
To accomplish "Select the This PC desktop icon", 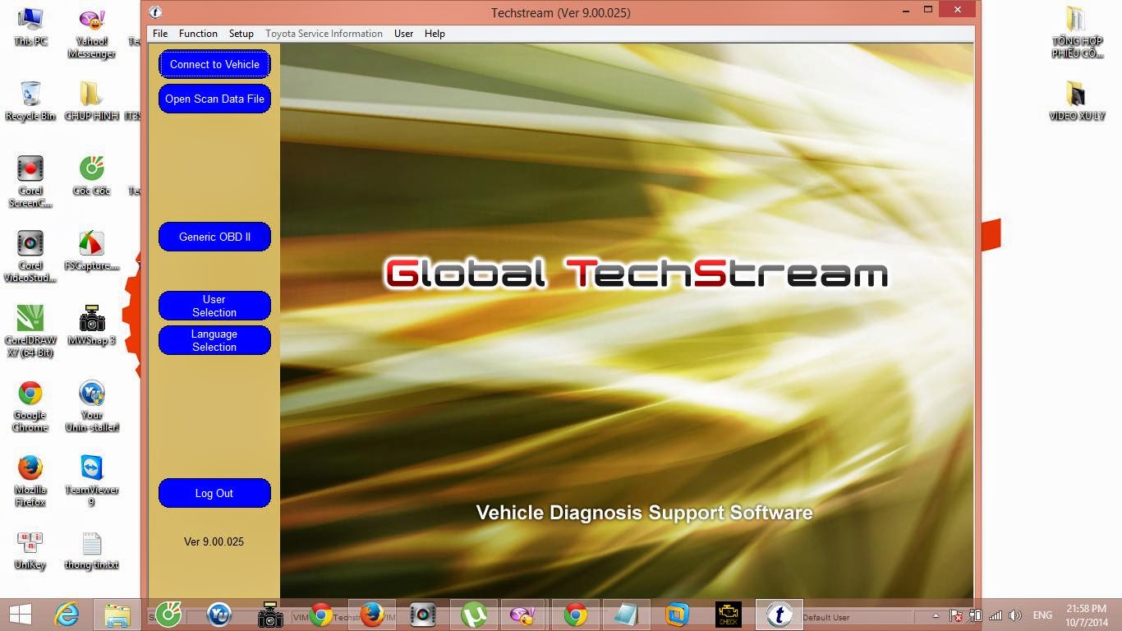I will tap(30, 26).
